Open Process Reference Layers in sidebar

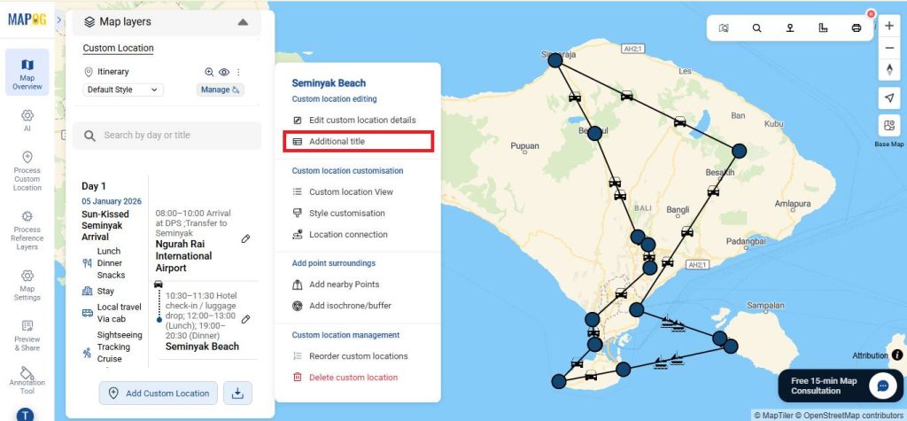click(27, 230)
